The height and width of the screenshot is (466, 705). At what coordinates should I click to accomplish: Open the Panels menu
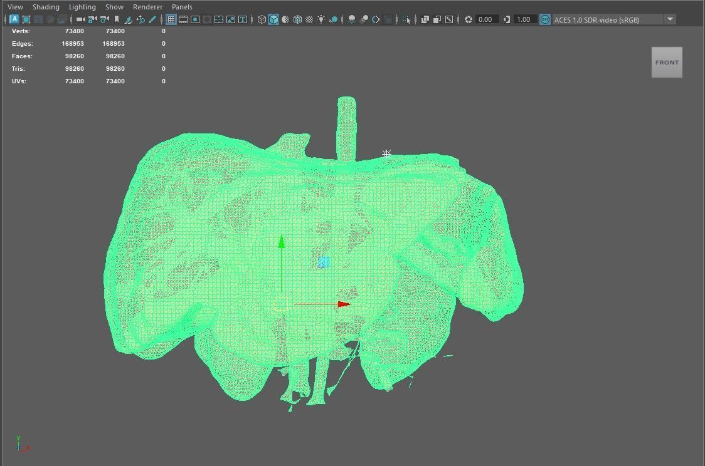click(x=182, y=7)
